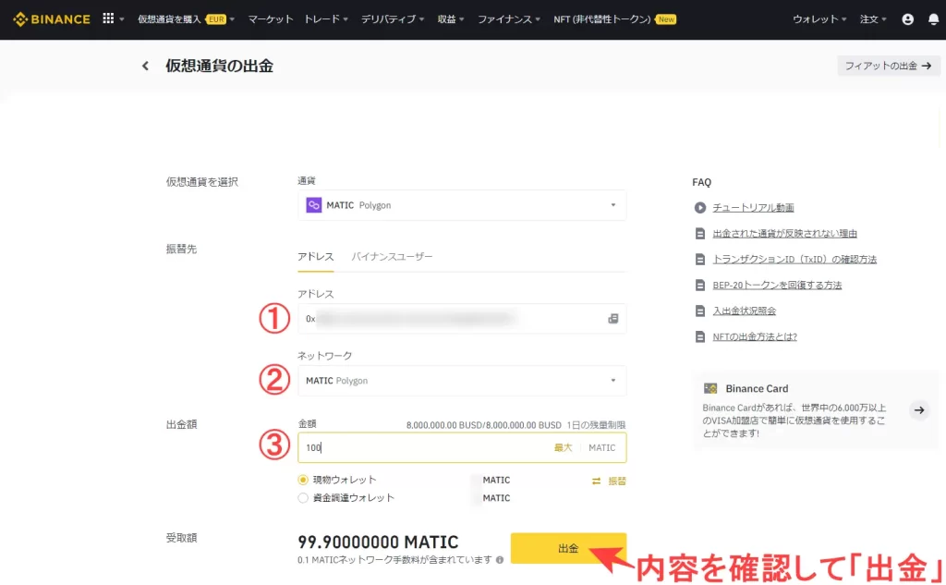Open the NFTの出金方法とは? link
This screenshot has height=585, width=946.
(755, 337)
